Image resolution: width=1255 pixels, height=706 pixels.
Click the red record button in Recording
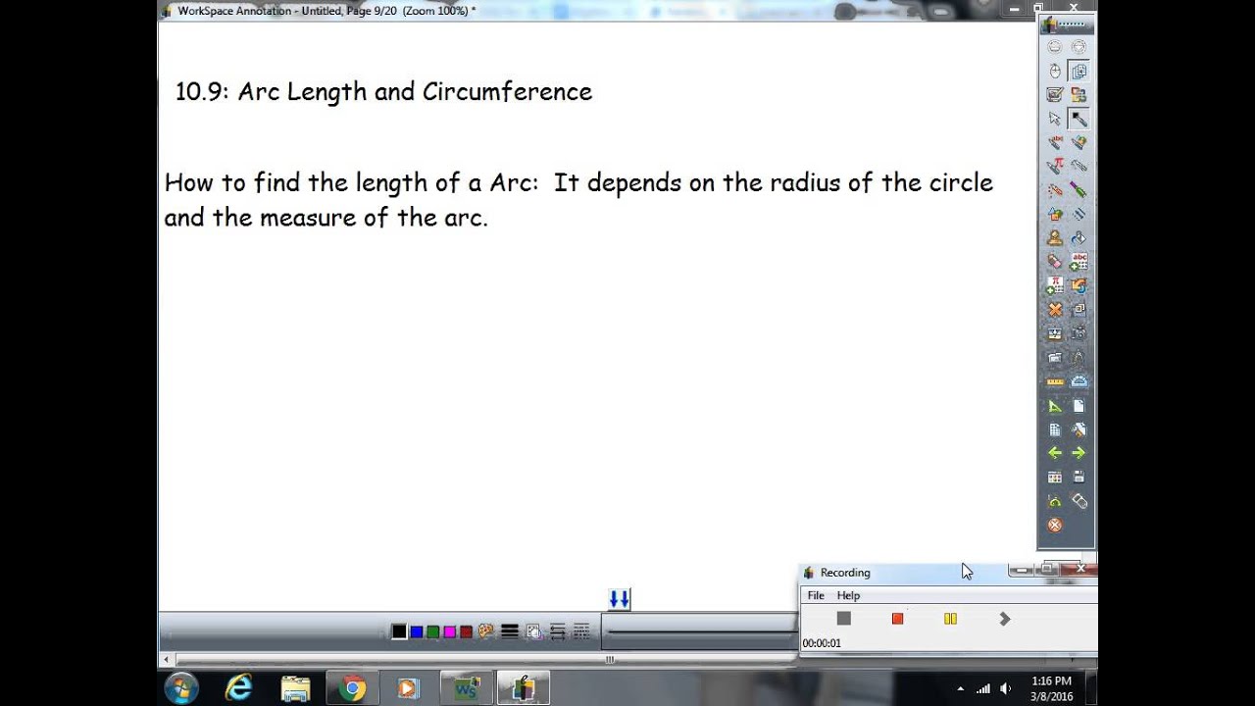[x=897, y=619]
